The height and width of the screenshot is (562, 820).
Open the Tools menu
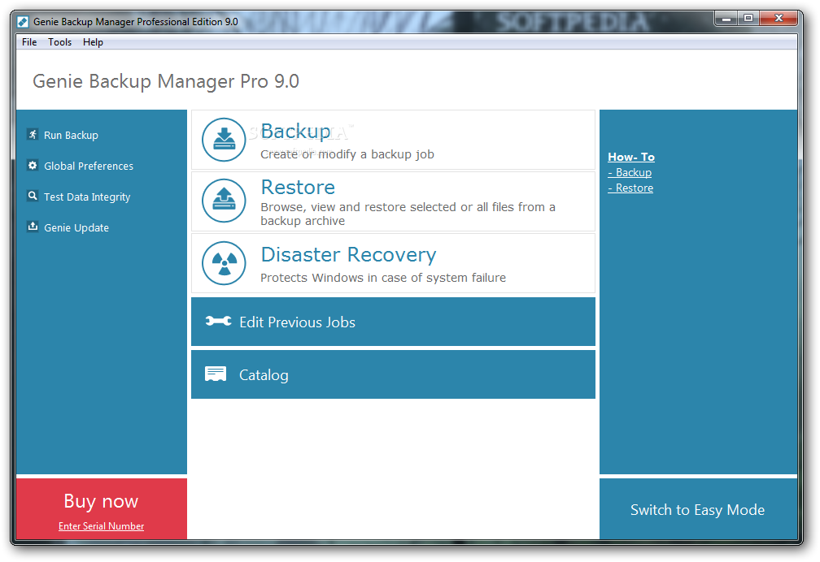tap(59, 41)
